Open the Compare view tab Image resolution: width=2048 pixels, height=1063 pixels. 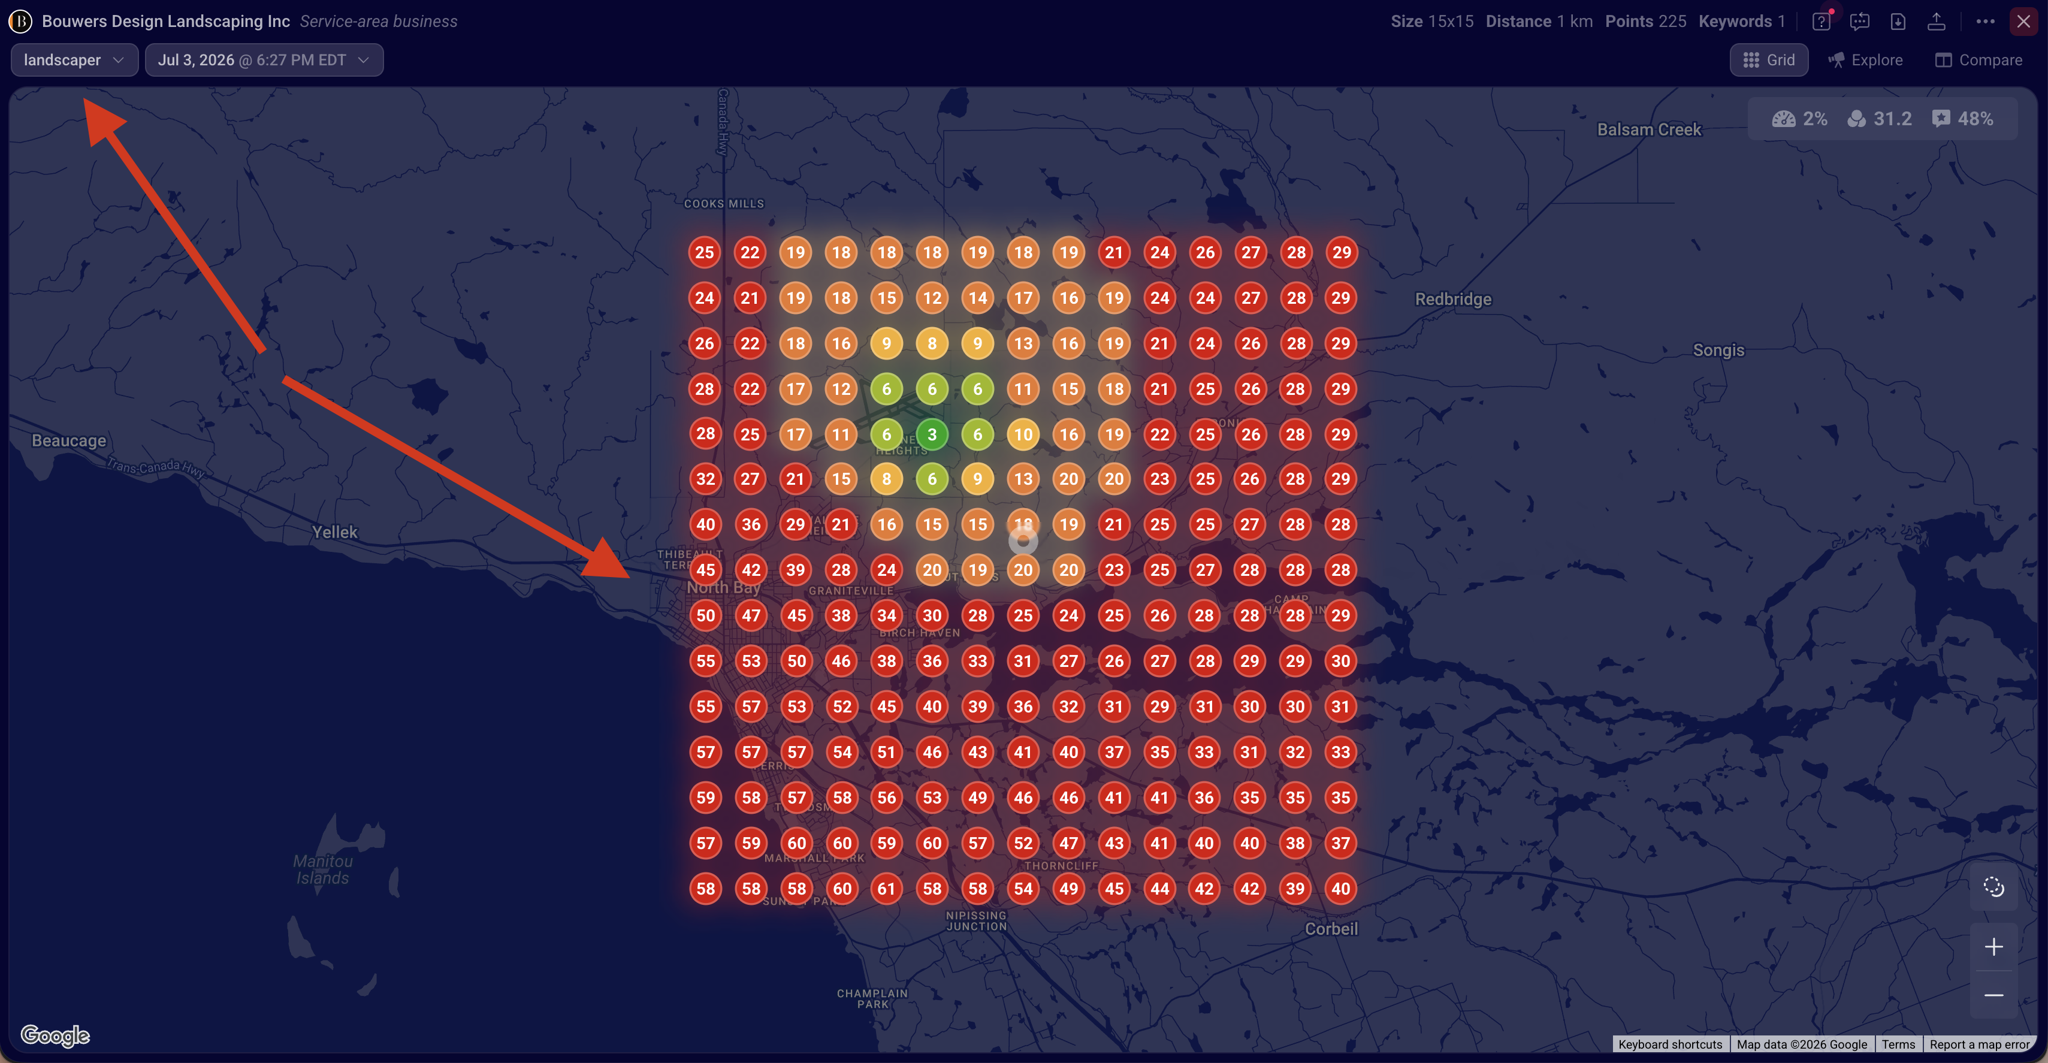tap(1979, 61)
